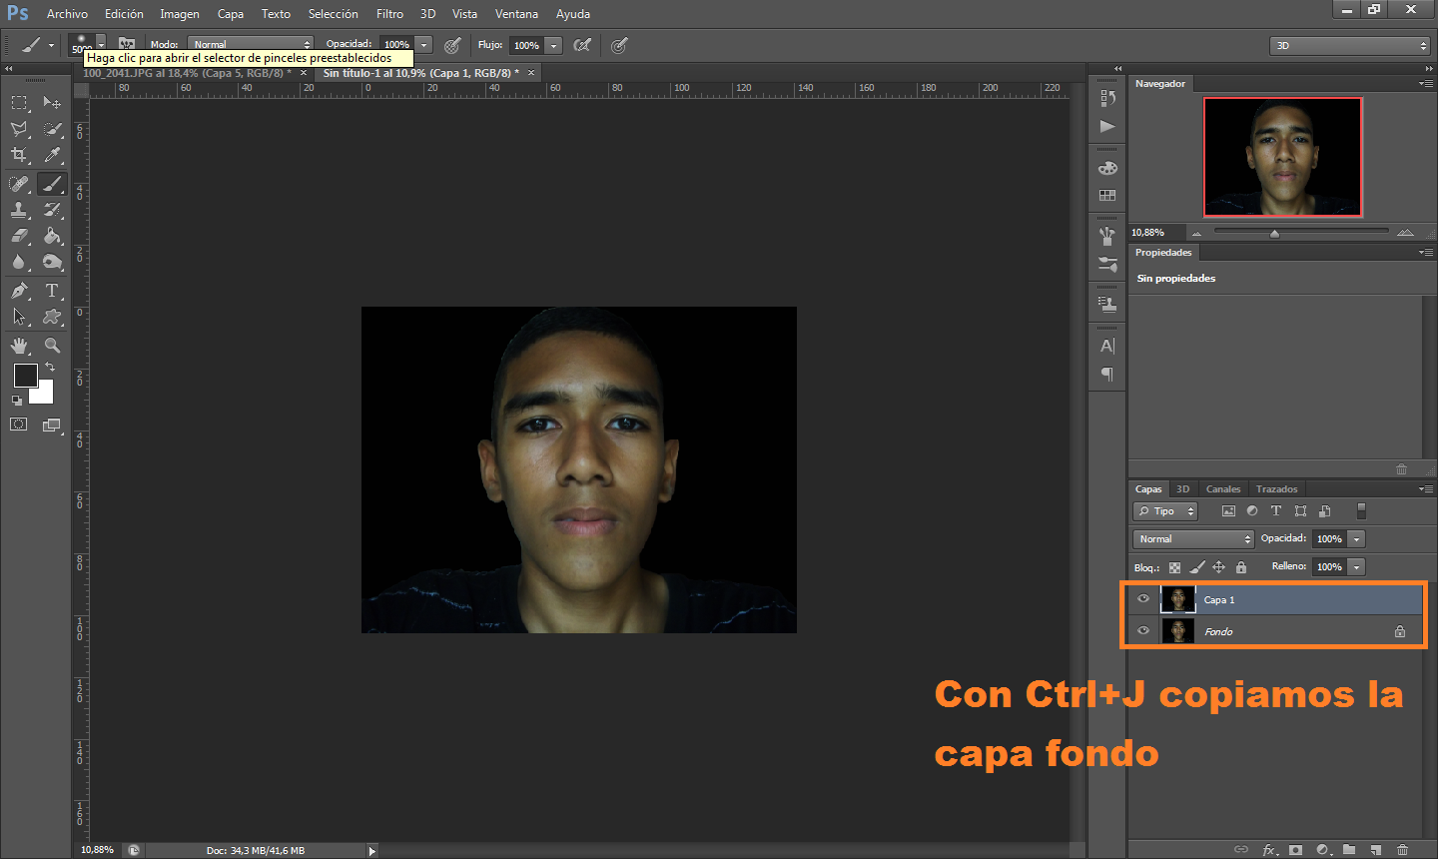Switch to 100_2041.JPG document tab
The height and width of the screenshot is (859, 1438).
coord(187,73)
